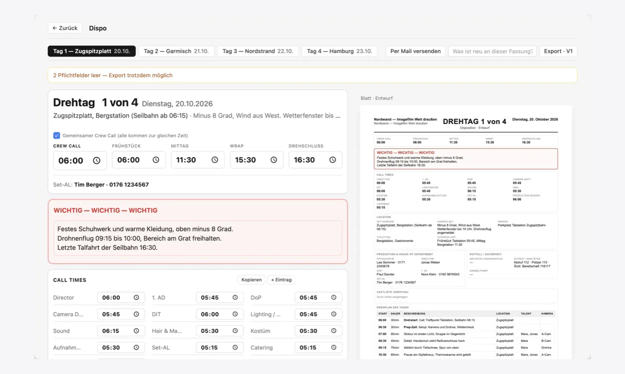625x374 pixels.
Task: Click the clock icon next to Director time
Action: pyautogui.click(x=136, y=298)
